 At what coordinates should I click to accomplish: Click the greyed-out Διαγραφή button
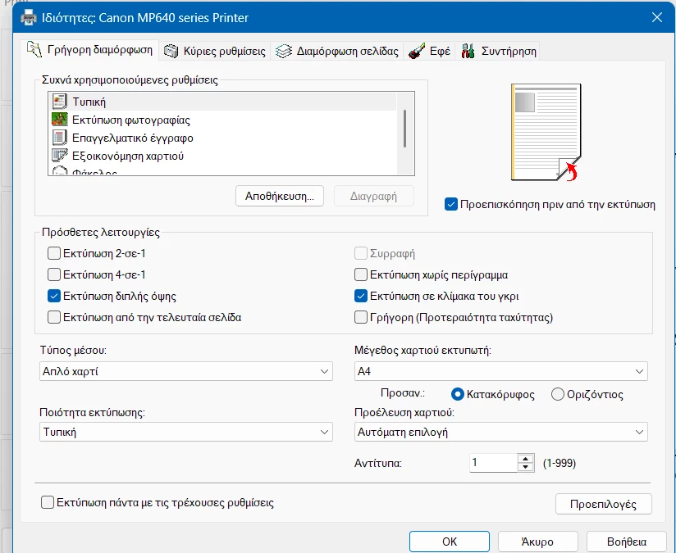[373, 196]
